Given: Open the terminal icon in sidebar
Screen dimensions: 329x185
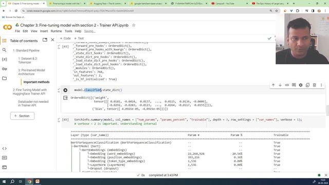Looking at the screenshot, I should [x=5, y=167].
